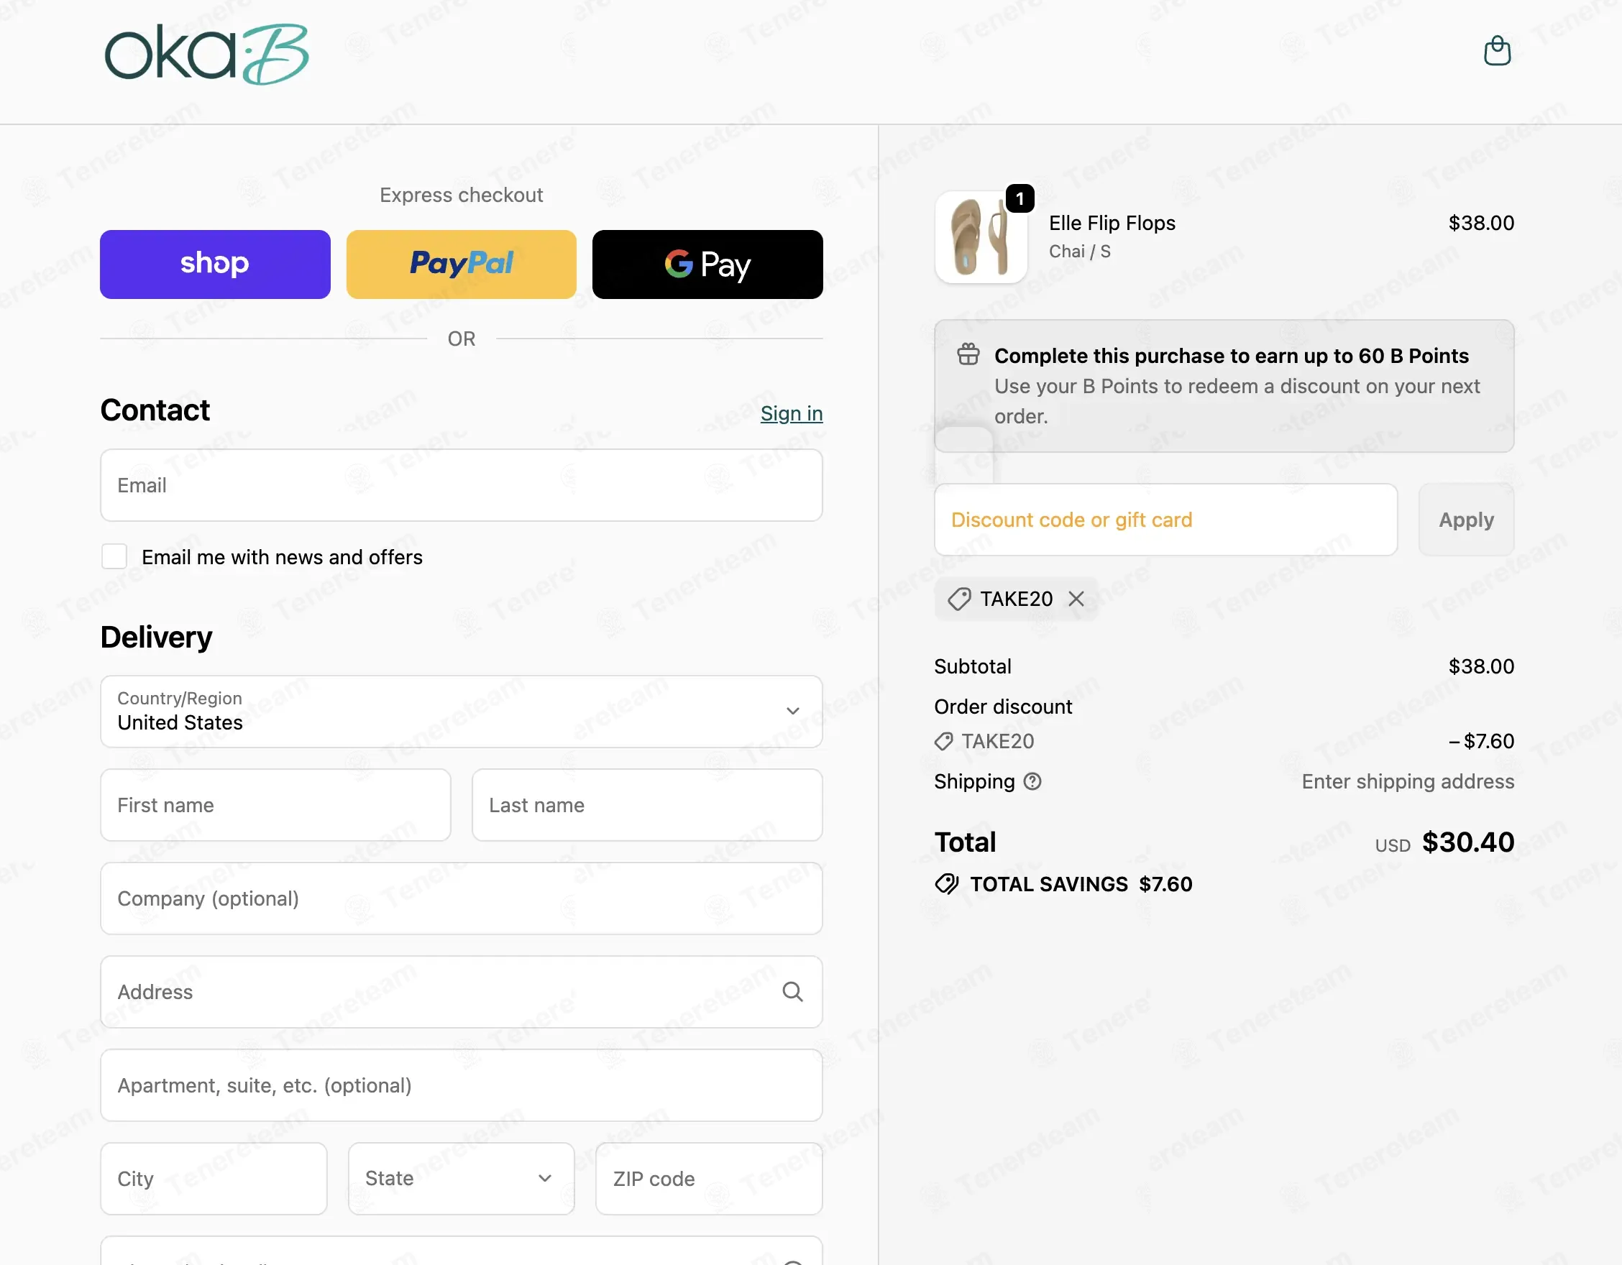Pay with Shop Pay express button
This screenshot has width=1622, height=1265.
pyautogui.click(x=215, y=264)
